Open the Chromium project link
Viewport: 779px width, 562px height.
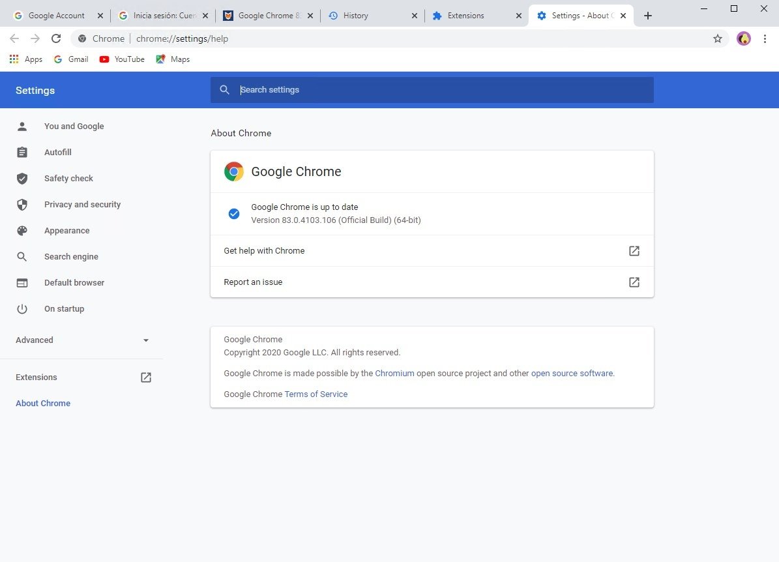(394, 373)
